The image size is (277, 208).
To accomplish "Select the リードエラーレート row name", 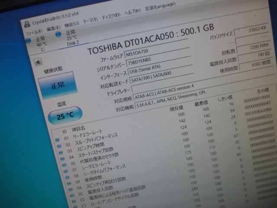I will pyautogui.click(x=87, y=134).
